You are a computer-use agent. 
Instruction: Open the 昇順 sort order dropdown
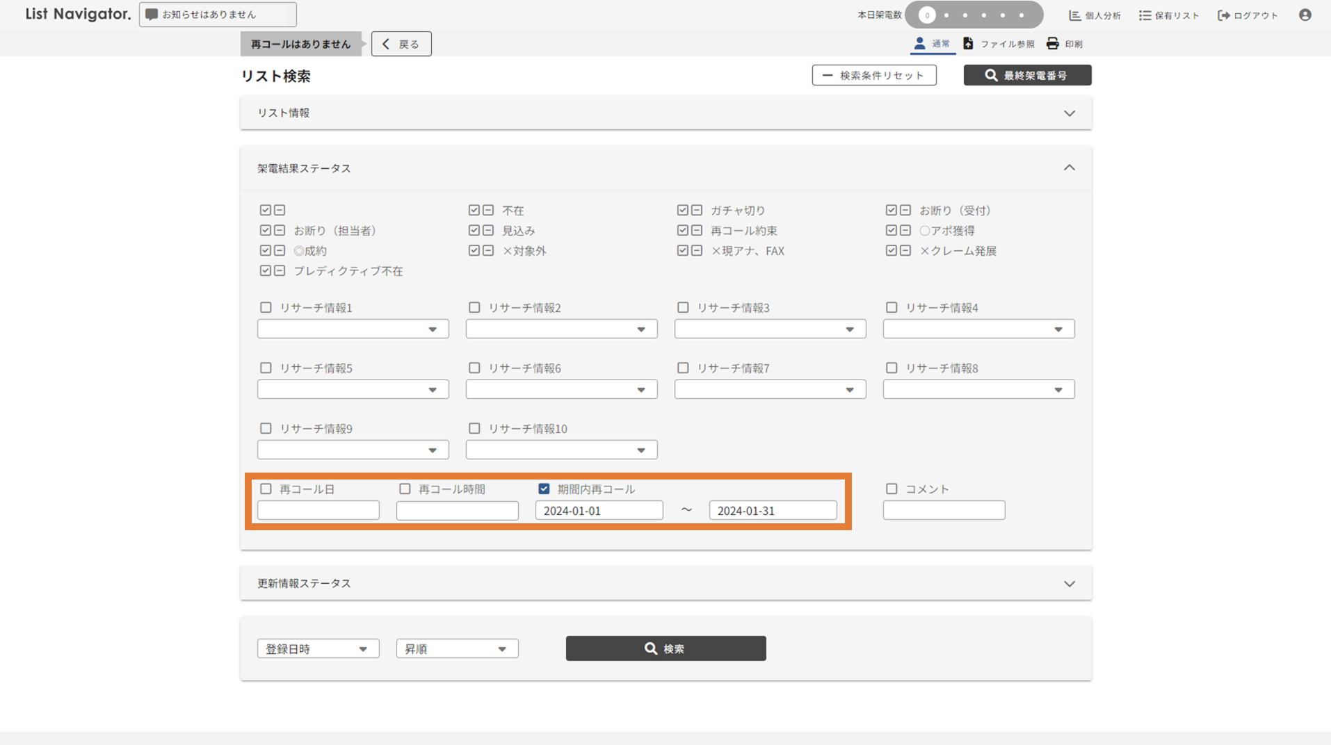click(457, 648)
